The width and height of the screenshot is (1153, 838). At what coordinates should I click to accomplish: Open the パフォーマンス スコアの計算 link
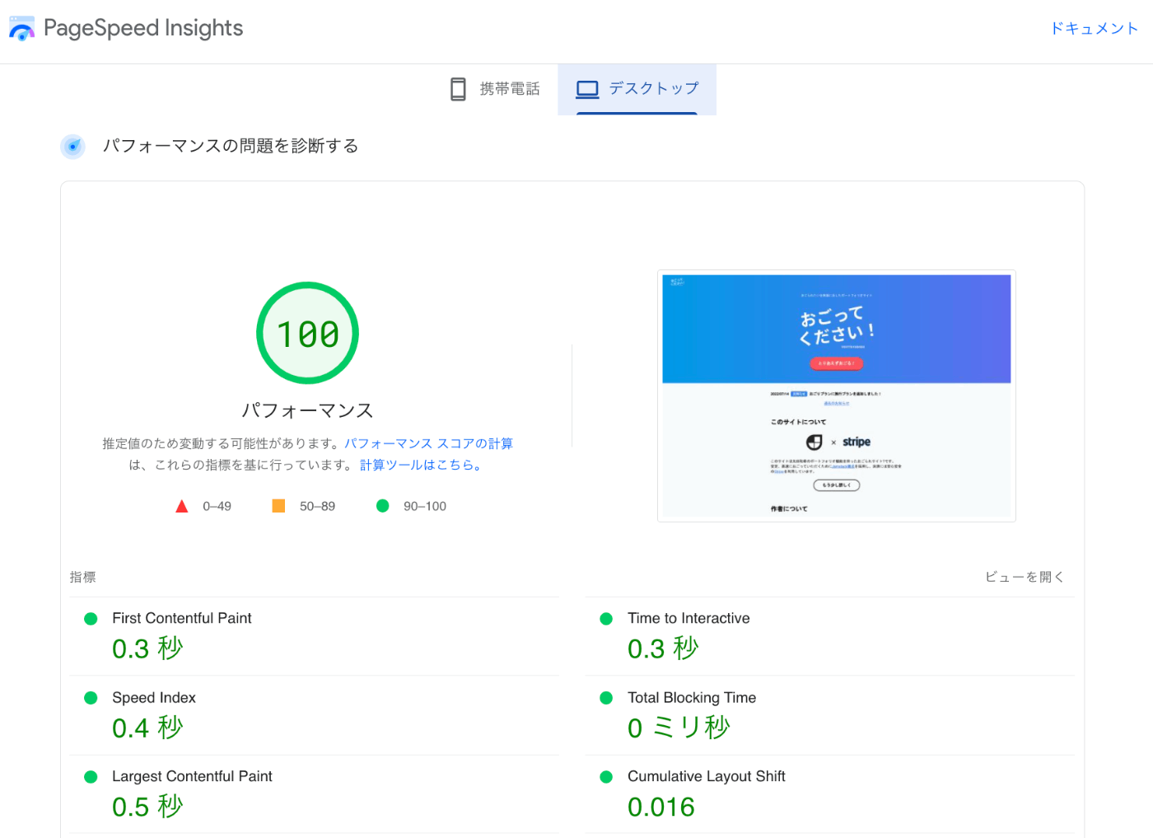[x=428, y=443]
